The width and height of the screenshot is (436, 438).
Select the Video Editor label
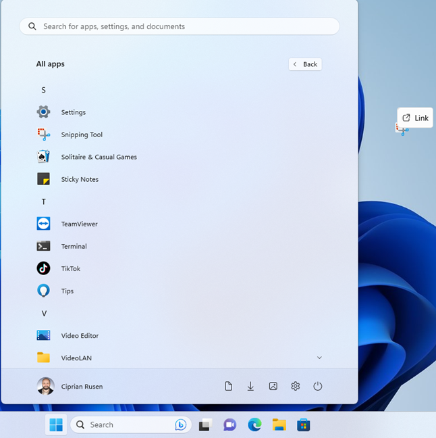(x=80, y=336)
